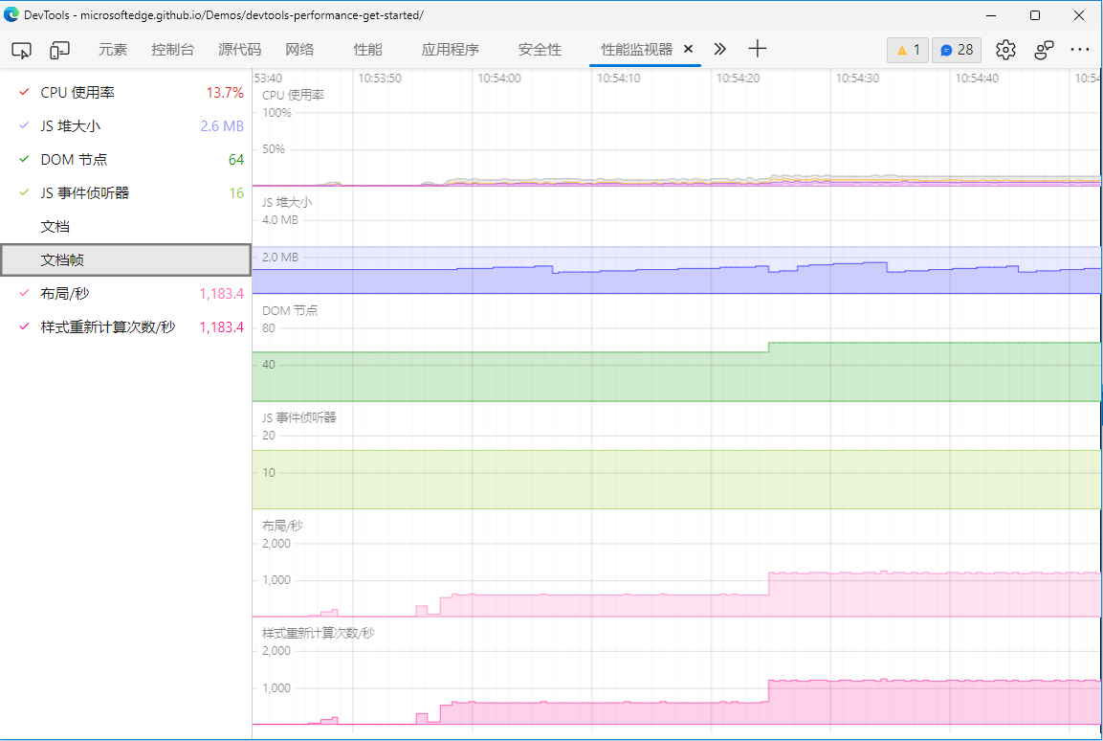
Task: Select the 应用程序 tab
Action: click(451, 50)
